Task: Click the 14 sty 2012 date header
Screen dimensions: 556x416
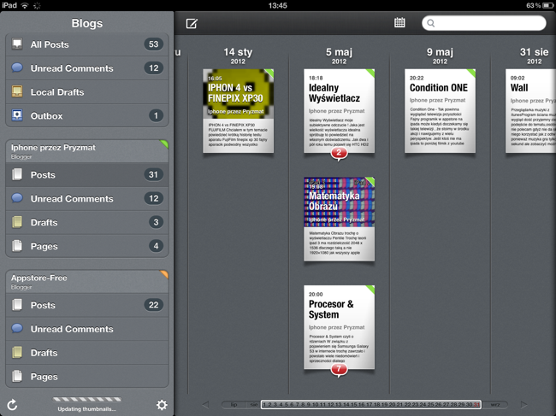Action: pos(238,56)
